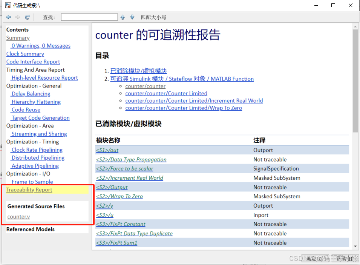
Task: Go forward with the right arrow icon
Action: point(18,17)
